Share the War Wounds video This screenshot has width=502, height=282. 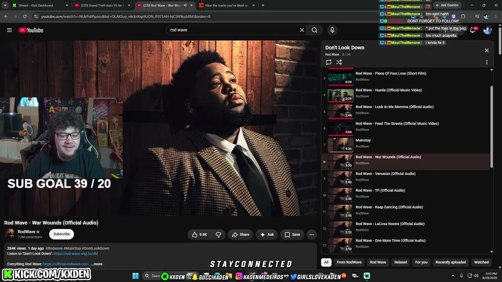pos(240,235)
